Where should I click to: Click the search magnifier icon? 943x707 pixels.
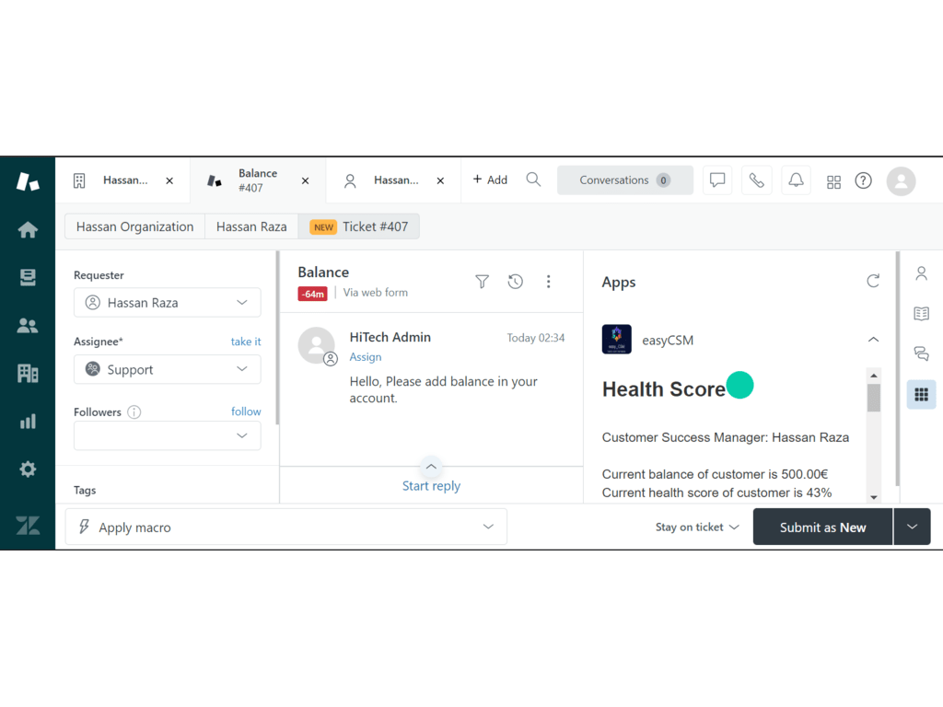pos(533,180)
